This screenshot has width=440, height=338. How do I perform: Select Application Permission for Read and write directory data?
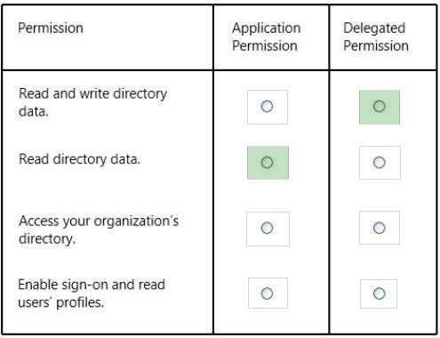[x=267, y=106]
